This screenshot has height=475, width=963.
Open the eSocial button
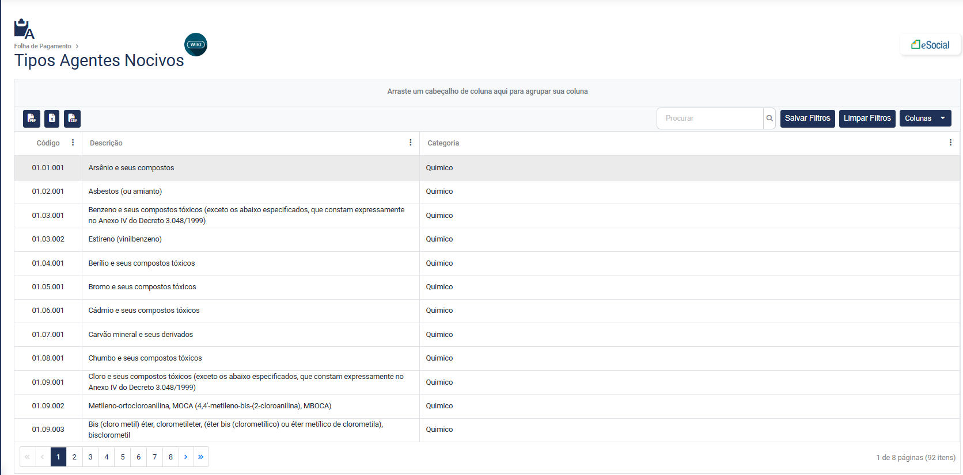(x=930, y=45)
